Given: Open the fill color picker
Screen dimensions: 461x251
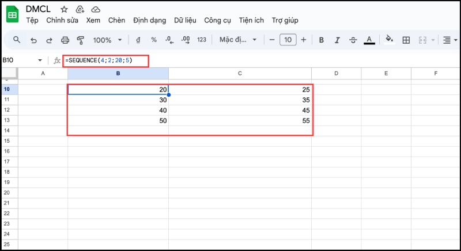Looking at the screenshot, I should (x=390, y=40).
